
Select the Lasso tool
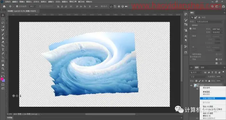3,23
